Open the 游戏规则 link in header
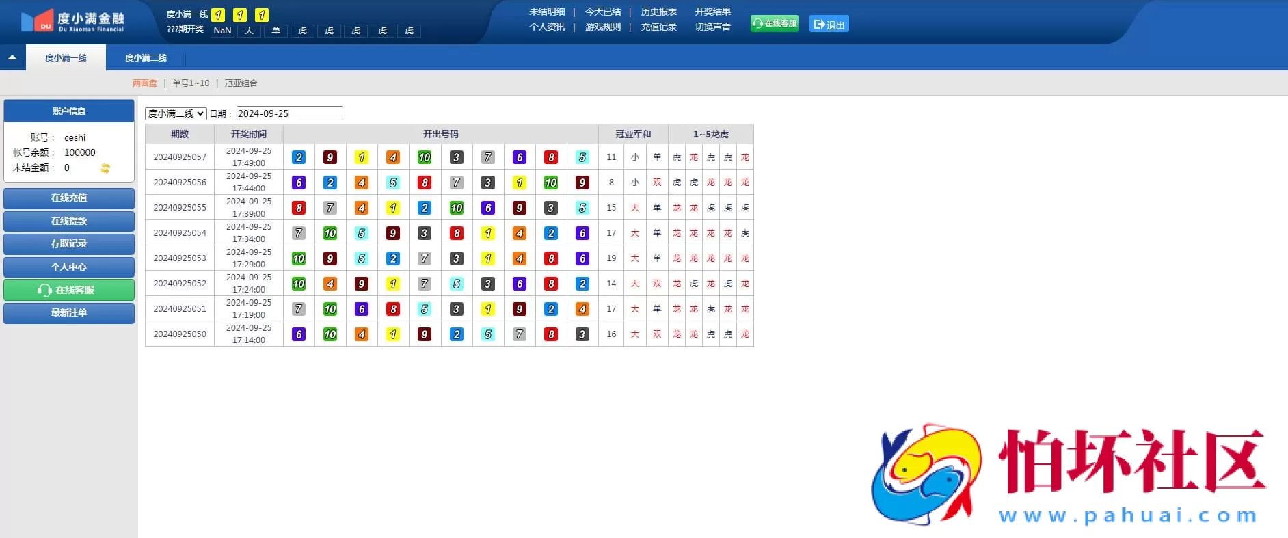This screenshot has width=1288, height=538. click(602, 27)
